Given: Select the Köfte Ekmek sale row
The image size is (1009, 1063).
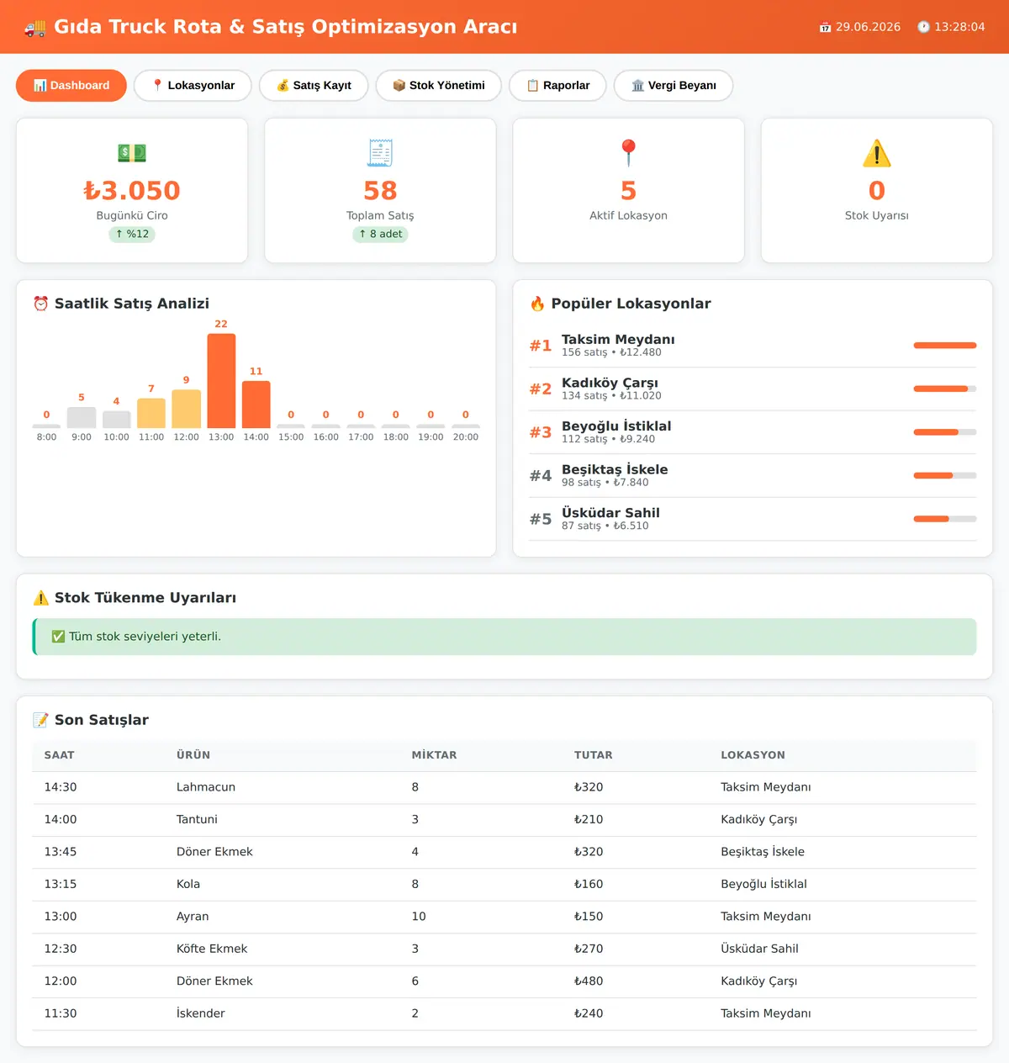Looking at the screenshot, I should point(504,949).
